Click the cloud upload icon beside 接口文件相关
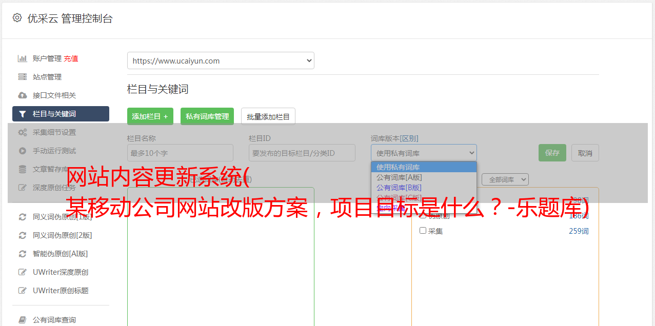Screen dimensions: 655x326 coord(22,95)
